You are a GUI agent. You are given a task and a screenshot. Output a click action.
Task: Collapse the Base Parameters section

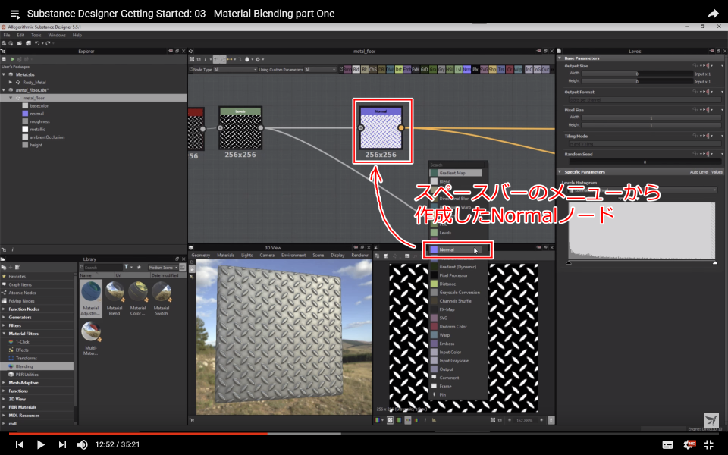[x=560, y=58]
